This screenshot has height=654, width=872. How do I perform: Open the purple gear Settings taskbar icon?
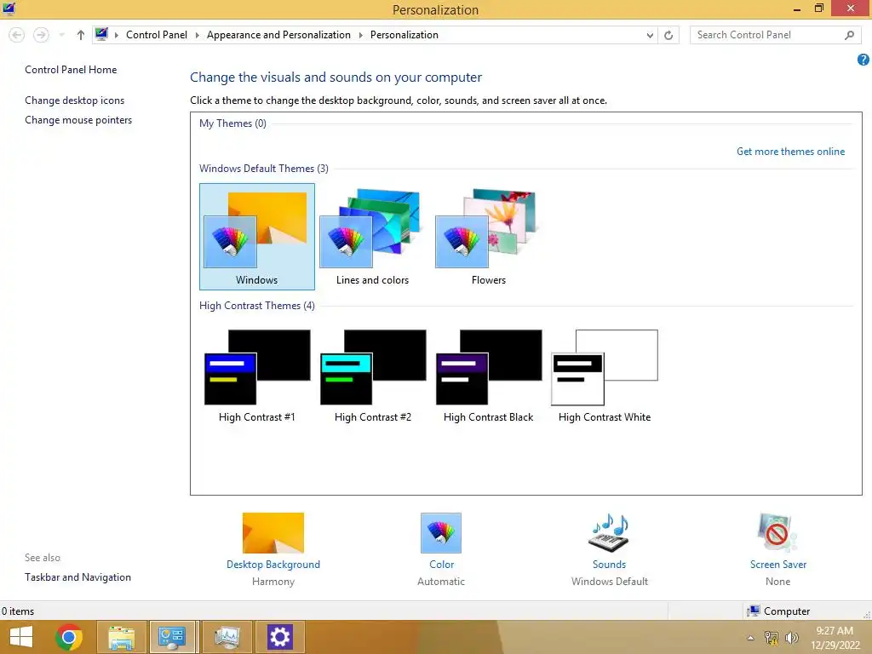(279, 637)
